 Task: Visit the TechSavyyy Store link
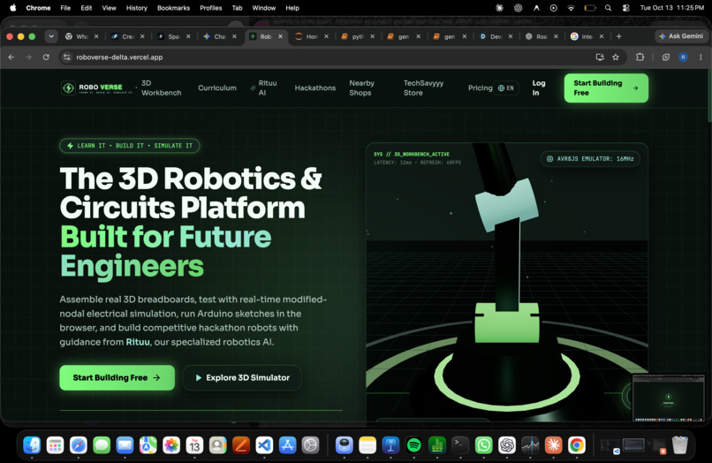point(424,87)
